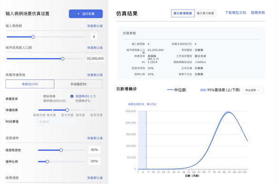Switch to the 手动指定R0 tab
This screenshot has width=279, height=184.
(x=78, y=84)
